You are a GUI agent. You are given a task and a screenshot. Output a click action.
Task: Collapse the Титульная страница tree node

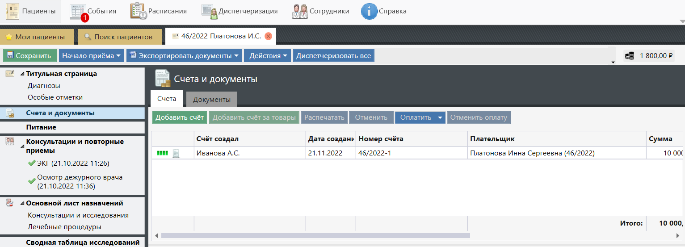(x=22, y=74)
